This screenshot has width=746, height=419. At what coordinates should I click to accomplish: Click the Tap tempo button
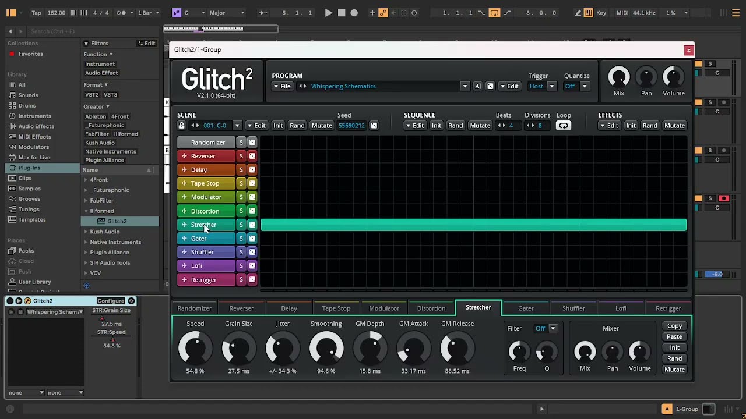pos(36,13)
